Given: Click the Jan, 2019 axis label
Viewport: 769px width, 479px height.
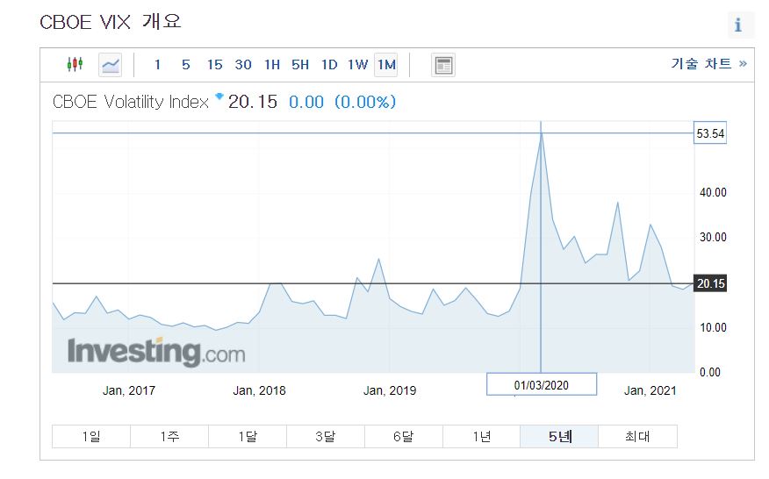Looking at the screenshot, I should pyautogui.click(x=390, y=390).
